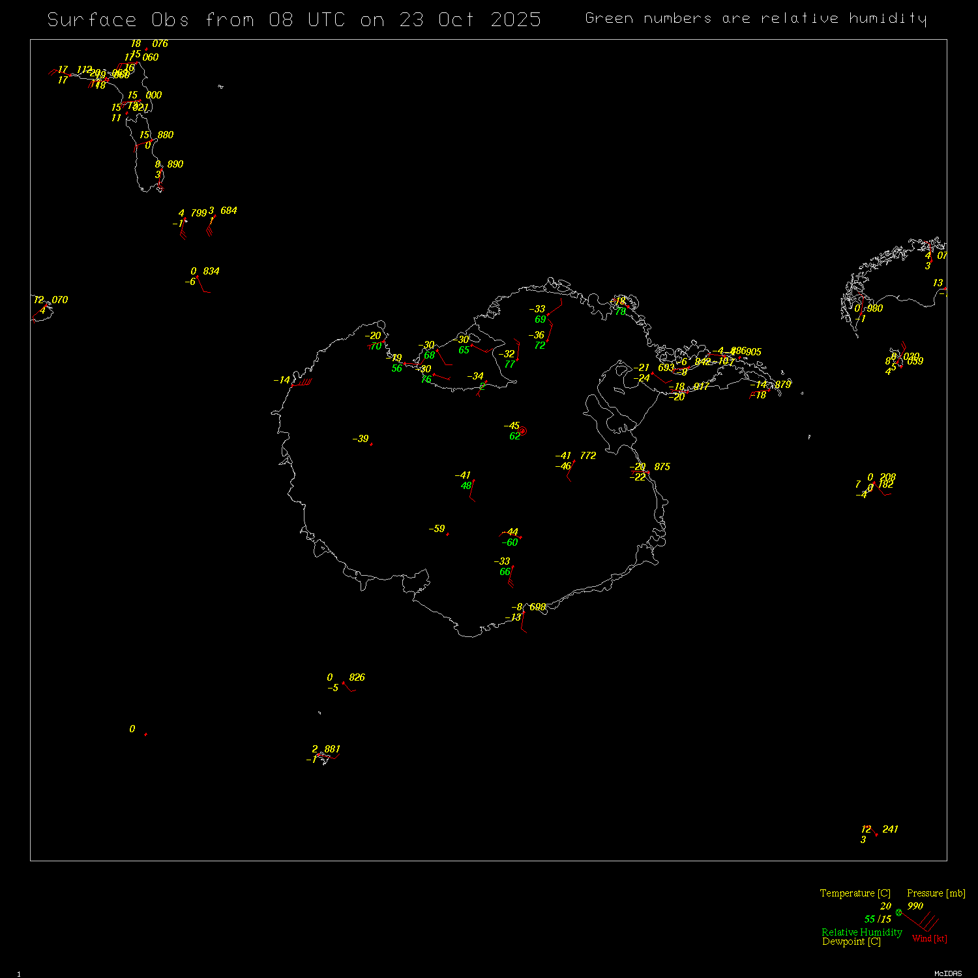The height and width of the screenshot is (978, 978).
Task: Click the green station circle in the legend
Action: tap(899, 912)
